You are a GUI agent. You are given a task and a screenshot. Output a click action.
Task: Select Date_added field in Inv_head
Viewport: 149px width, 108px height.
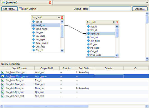coord(46,43)
